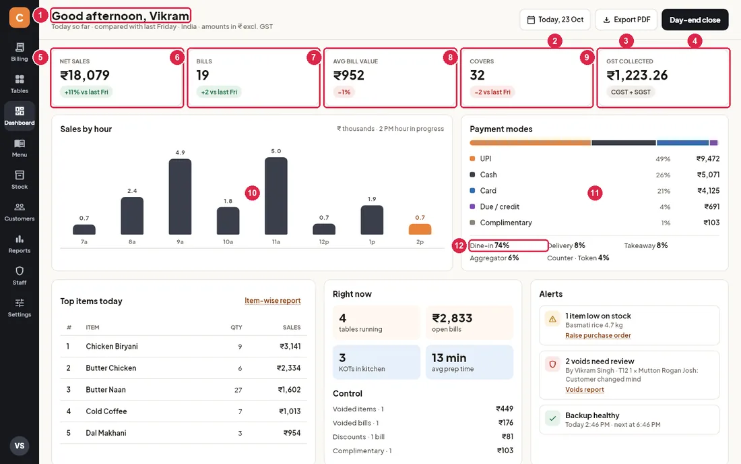The image size is (741, 464).
Task: Follow the Raise purchase order link
Action: coord(598,335)
